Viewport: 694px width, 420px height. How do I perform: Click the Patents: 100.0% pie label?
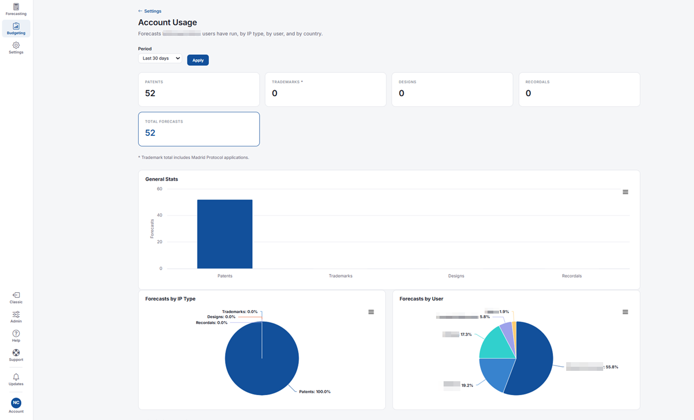point(315,392)
